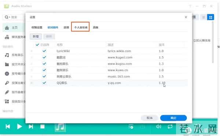Select the music.163.com description cell
This screenshot has width=220, height=136.
tap(119, 77)
